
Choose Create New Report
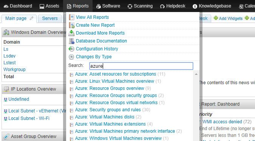tap(95, 25)
